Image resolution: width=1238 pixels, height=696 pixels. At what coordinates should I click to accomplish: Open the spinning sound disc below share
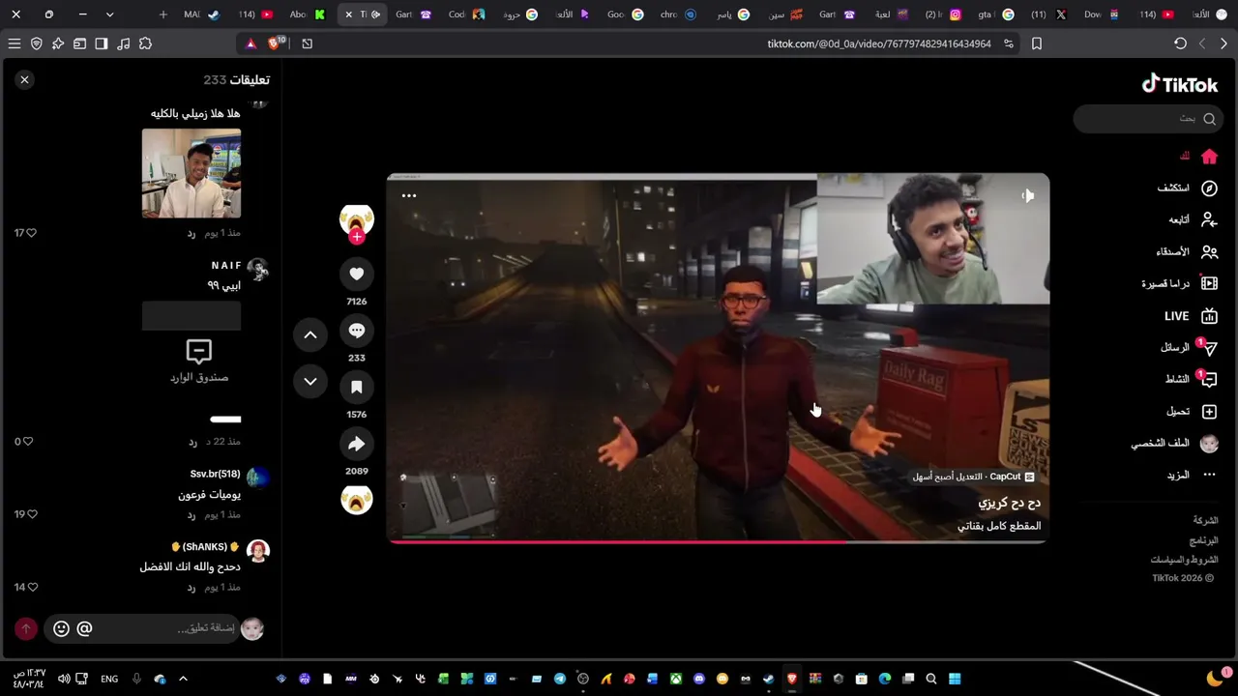357,500
